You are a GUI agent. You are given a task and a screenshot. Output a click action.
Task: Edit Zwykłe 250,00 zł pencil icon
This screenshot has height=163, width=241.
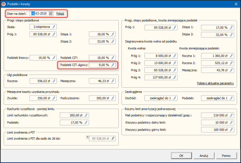pos(54,98)
